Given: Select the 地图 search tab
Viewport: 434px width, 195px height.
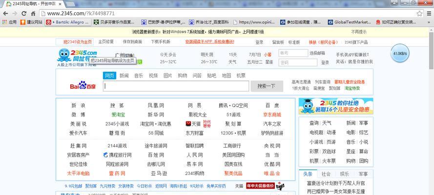Looking at the screenshot, I should coord(226,76).
